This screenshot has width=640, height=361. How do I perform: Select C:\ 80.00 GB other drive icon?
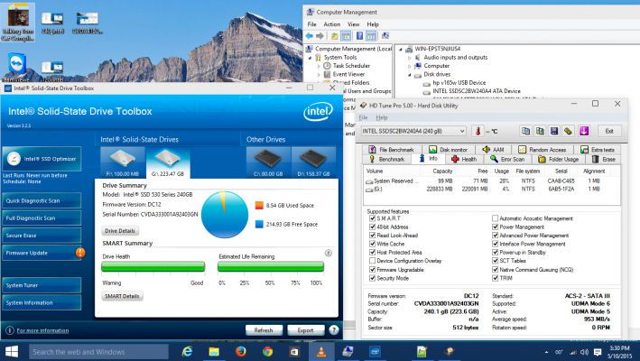click(x=268, y=162)
